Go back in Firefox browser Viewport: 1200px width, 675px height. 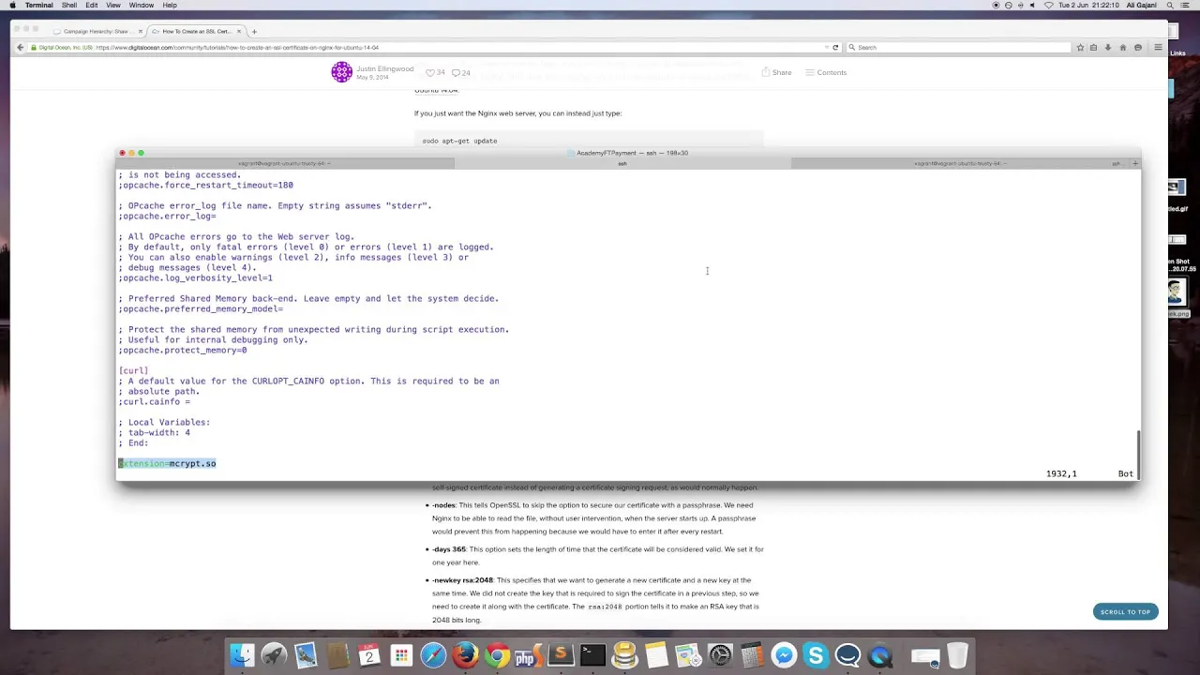pos(20,47)
